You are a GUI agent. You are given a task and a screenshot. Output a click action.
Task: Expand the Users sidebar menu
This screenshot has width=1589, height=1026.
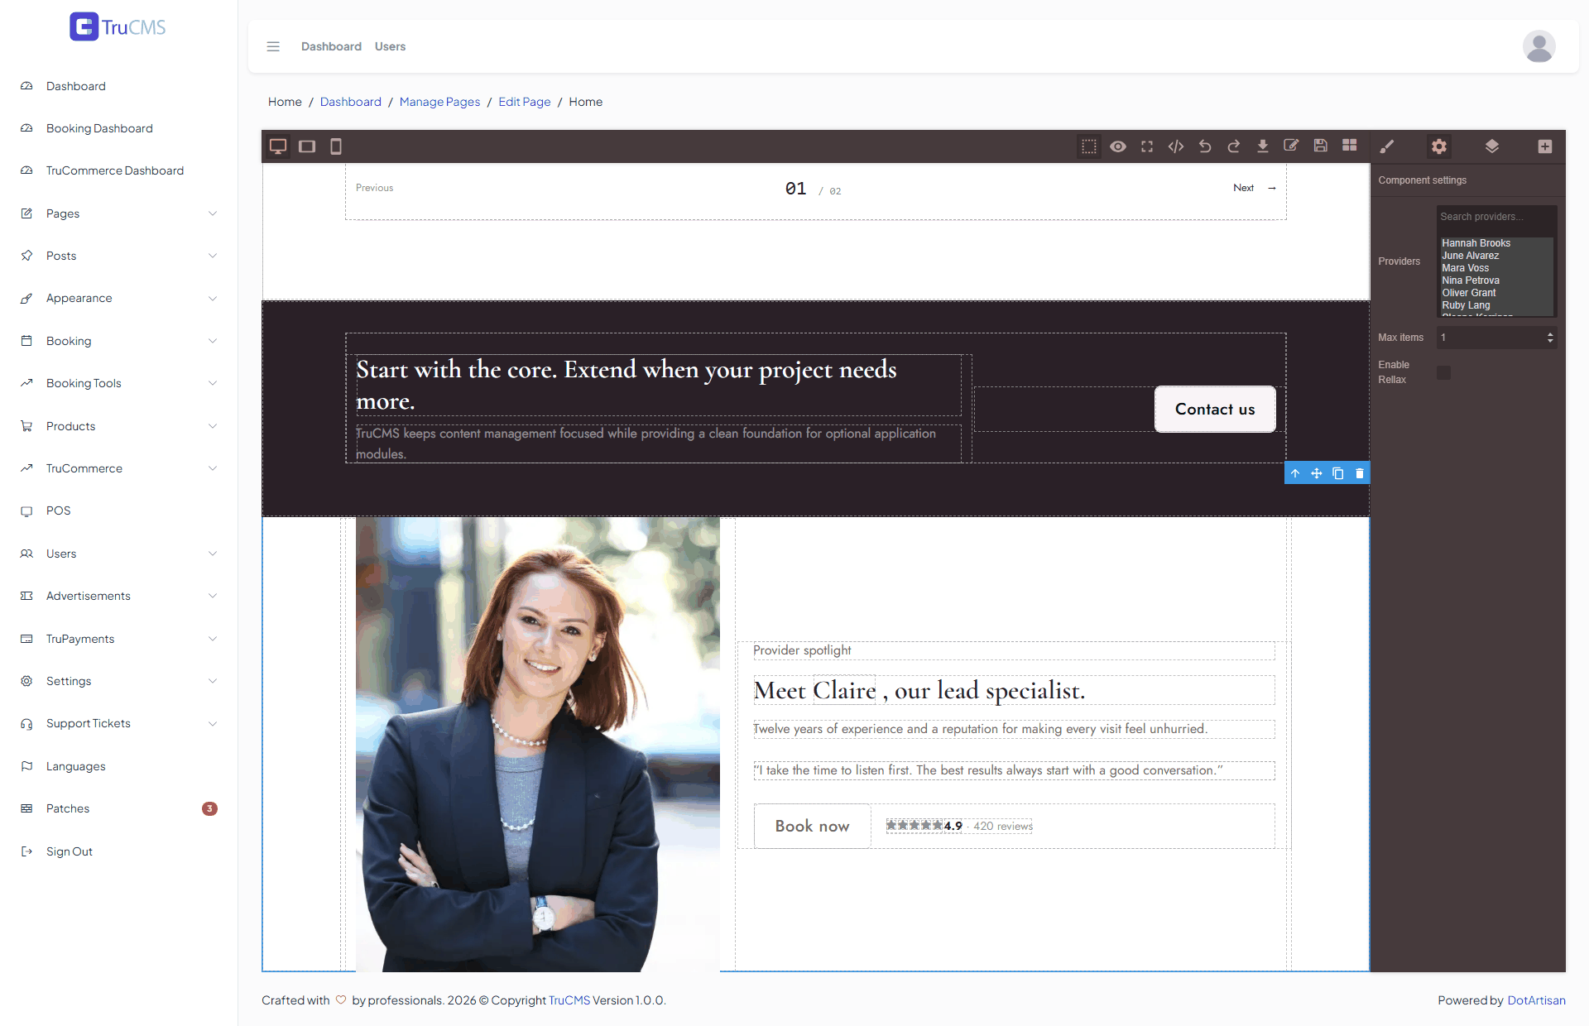tap(118, 554)
